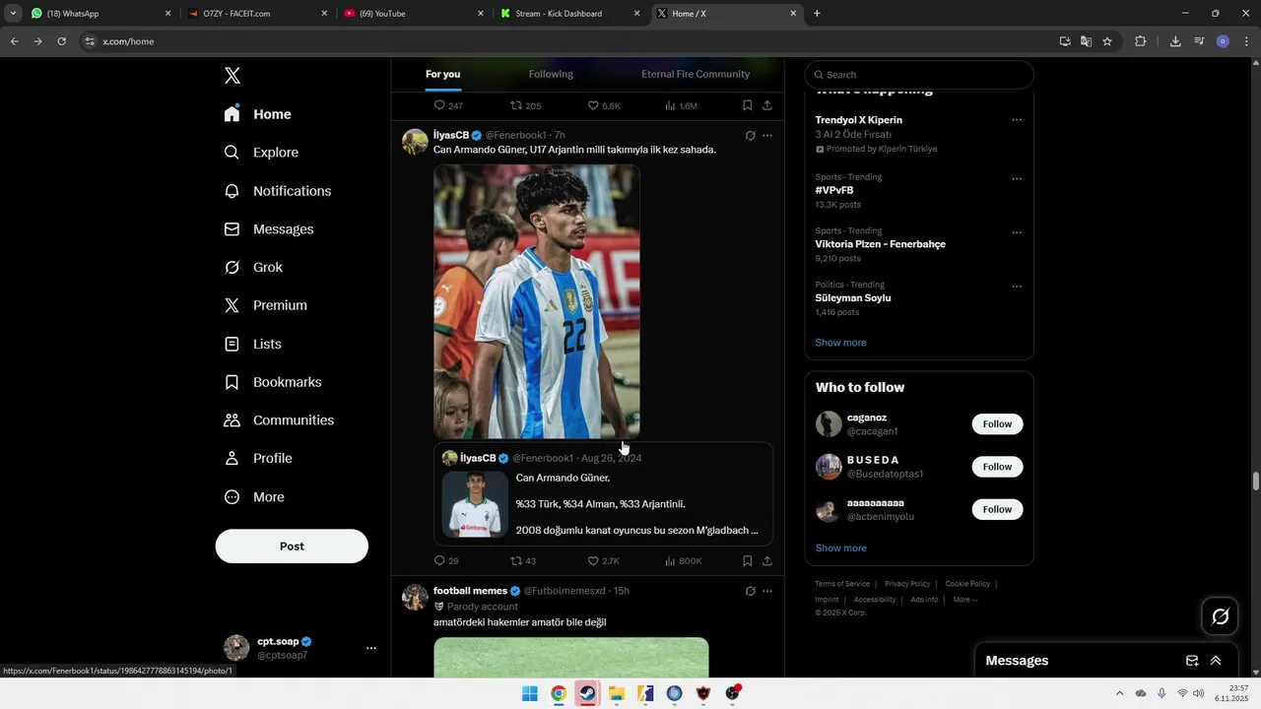Viewport: 1261px width, 709px height.
Task: Open File Explorer from the taskbar
Action: pos(616,693)
